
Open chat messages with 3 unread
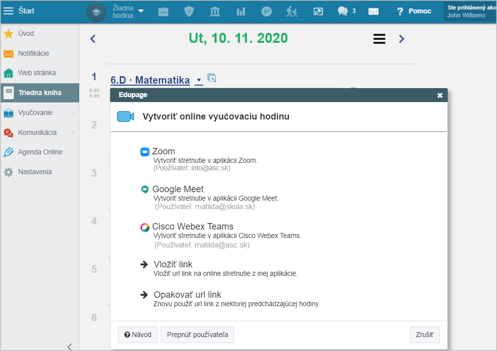(347, 11)
